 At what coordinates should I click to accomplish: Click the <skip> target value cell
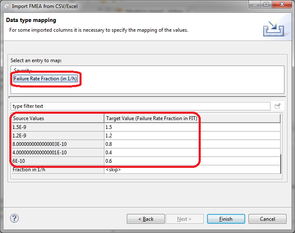click(192, 170)
